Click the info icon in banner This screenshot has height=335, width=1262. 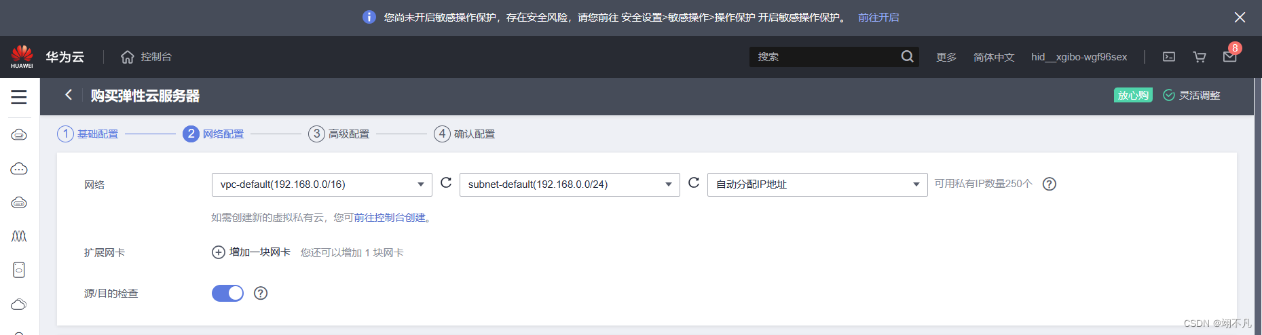click(369, 17)
